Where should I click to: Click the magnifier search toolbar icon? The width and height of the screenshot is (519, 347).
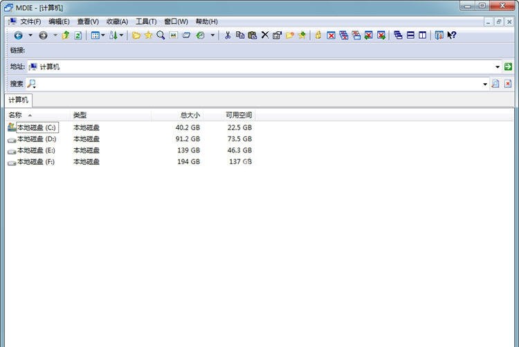coord(161,35)
